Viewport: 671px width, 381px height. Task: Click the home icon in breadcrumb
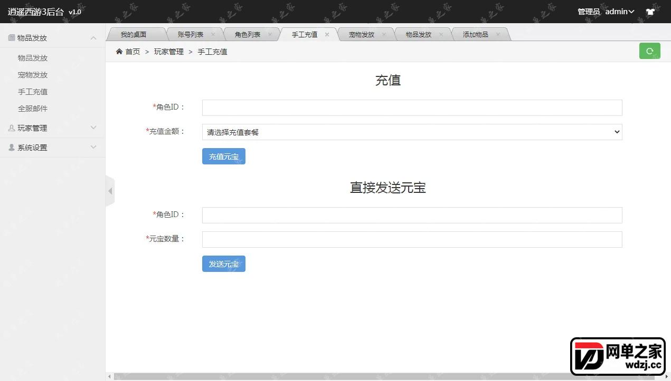point(119,52)
